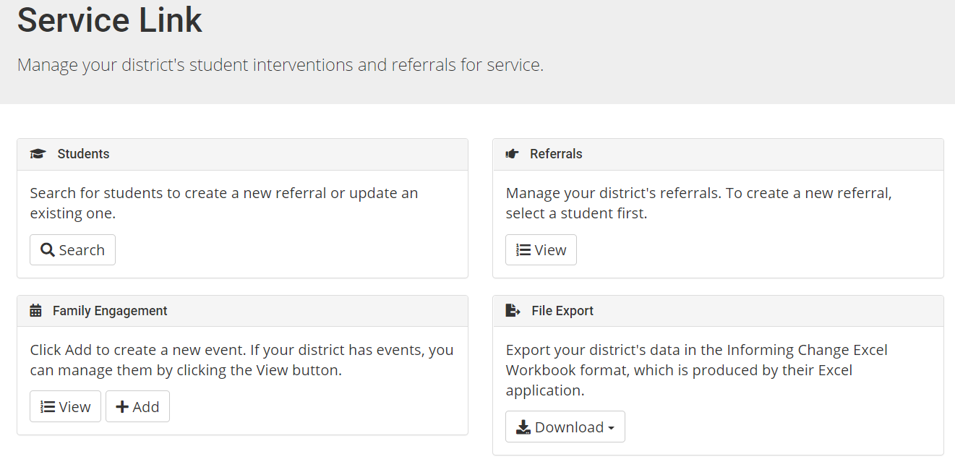View Family Engagement events
Screen dimensions: 955x475
(65, 407)
